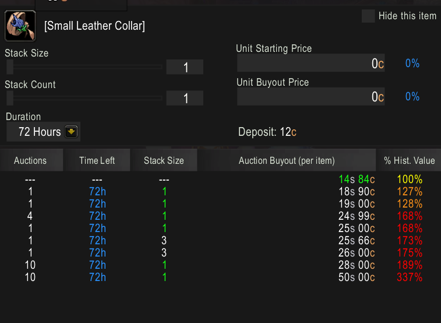Click the Small Leather Collar item icon
This screenshot has height=323, width=441.
point(20,26)
